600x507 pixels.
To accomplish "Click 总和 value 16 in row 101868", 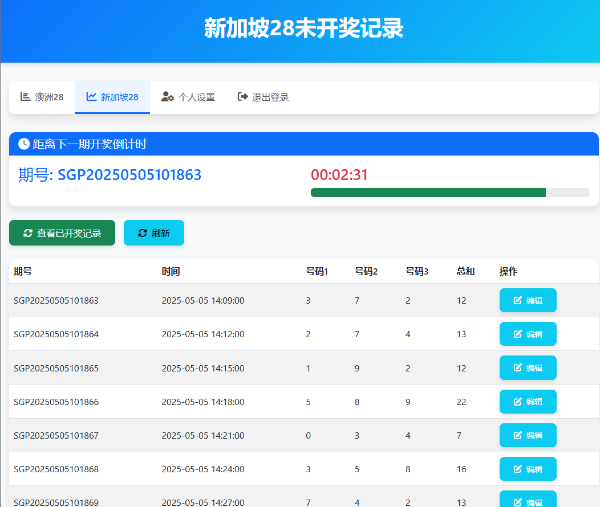I will point(461,469).
